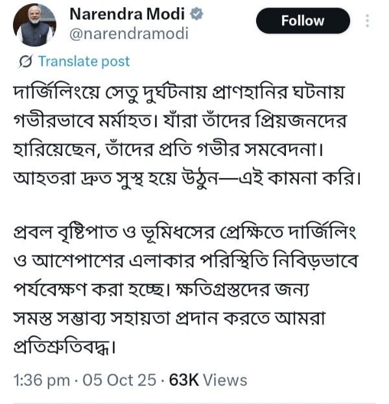Open the three-dot more options menu
Viewport: 389px width, 404px height.
point(368,21)
